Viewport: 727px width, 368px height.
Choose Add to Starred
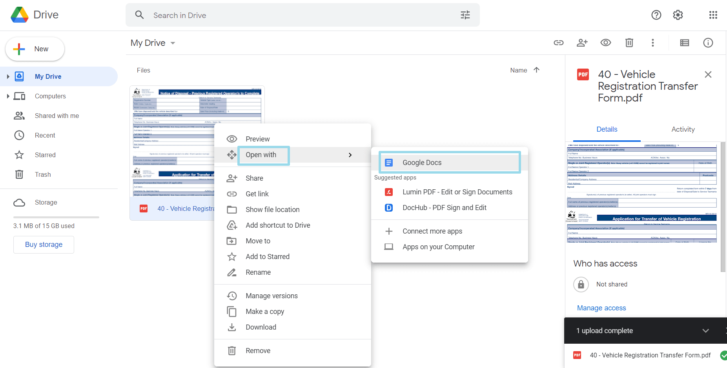tap(293, 257)
